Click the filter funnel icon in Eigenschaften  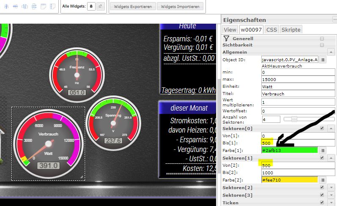pos(226,38)
